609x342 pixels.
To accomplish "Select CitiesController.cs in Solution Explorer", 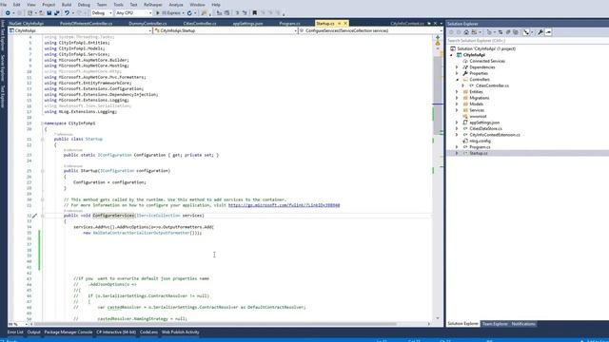I will point(492,85).
